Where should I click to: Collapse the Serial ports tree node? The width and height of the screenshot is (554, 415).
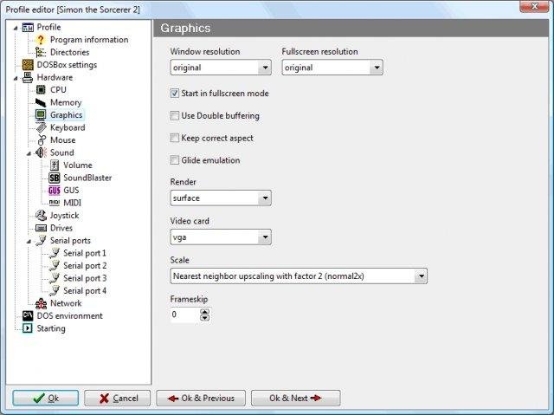click(29, 241)
